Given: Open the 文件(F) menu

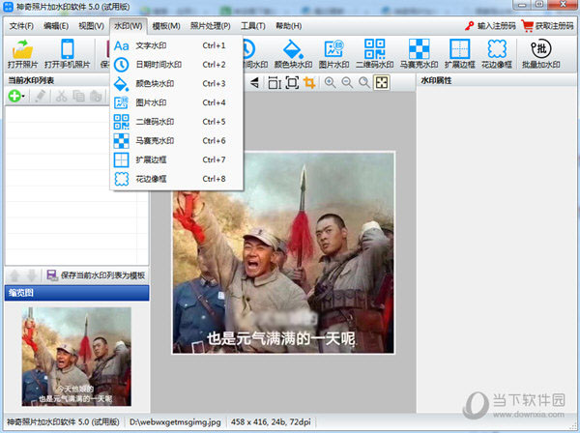Looking at the screenshot, I should click(x=21, y=26).
